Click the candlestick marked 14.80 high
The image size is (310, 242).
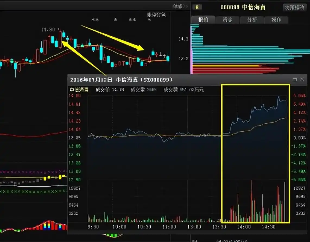60,39
